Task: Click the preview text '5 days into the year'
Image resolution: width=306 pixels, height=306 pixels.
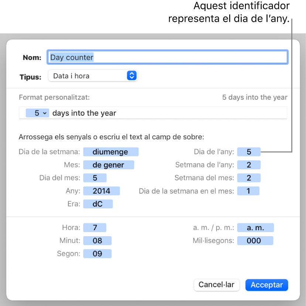Action: click(255, 97)
